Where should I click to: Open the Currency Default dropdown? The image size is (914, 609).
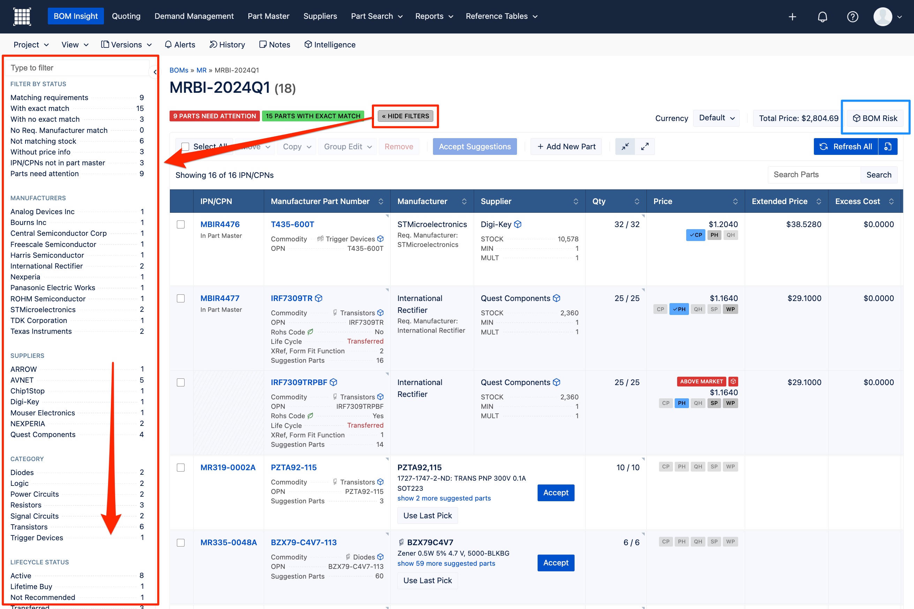pyautogui.click(x=716, y=118)
